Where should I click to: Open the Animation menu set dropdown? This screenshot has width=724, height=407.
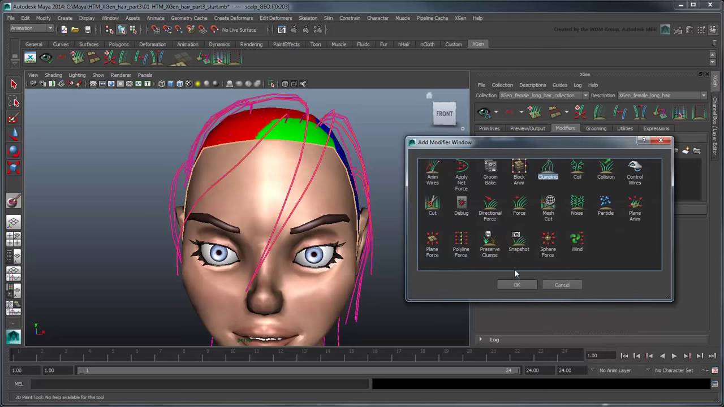click(x=31, y=28)
